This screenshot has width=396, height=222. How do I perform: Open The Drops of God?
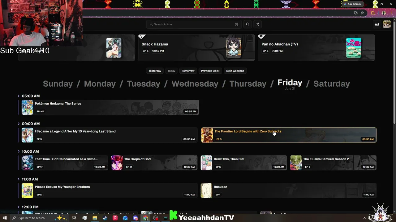154,163
